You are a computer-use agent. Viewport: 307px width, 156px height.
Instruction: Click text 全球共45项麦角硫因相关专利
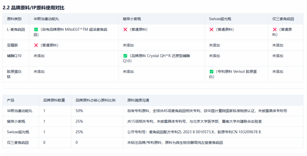177,111
